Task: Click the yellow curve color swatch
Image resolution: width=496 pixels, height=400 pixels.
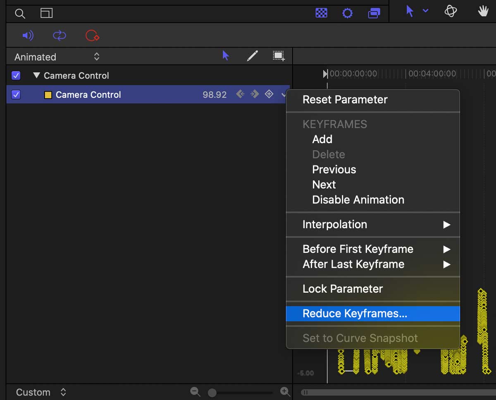Action: point(48,95)
